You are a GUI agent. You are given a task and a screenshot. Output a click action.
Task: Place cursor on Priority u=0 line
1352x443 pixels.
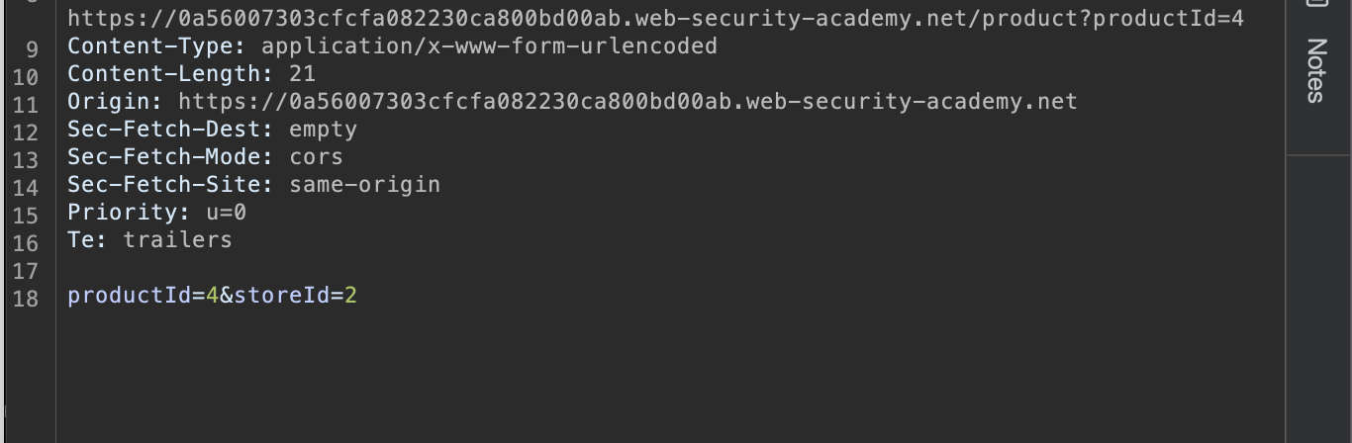[156, 212]
